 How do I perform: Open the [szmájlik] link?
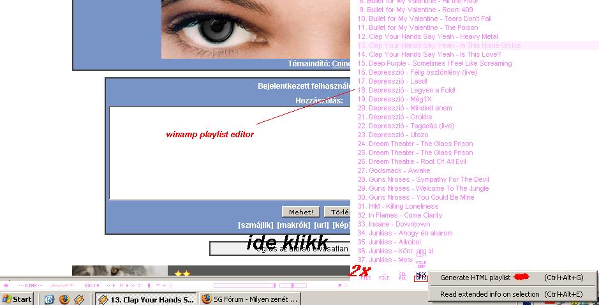(x=255, y=225)
